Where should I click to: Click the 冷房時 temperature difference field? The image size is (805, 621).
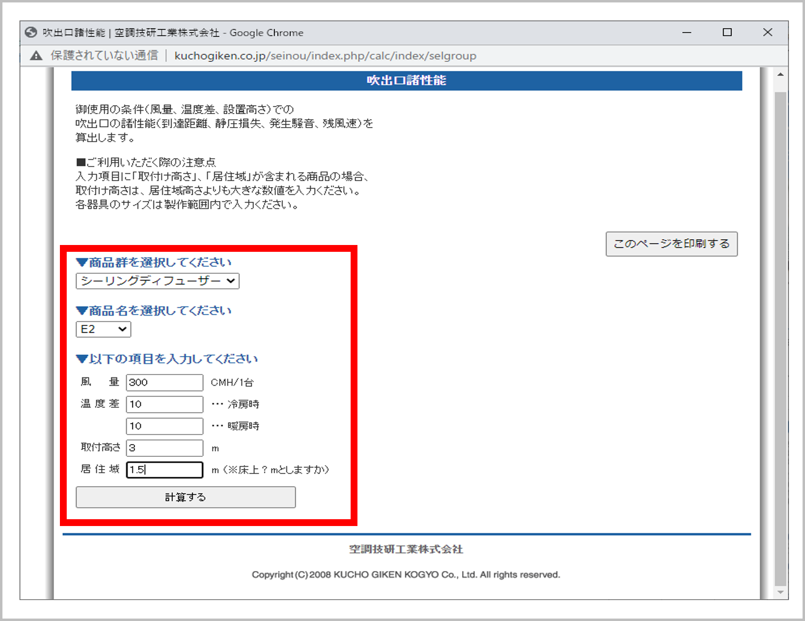(x=165, y=404)
